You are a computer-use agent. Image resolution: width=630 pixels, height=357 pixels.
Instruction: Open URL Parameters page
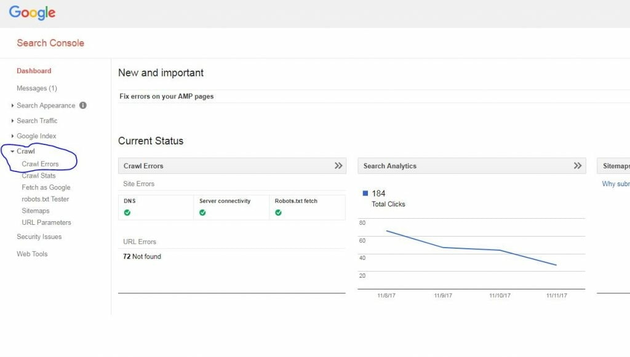click(x=46, y=222)
